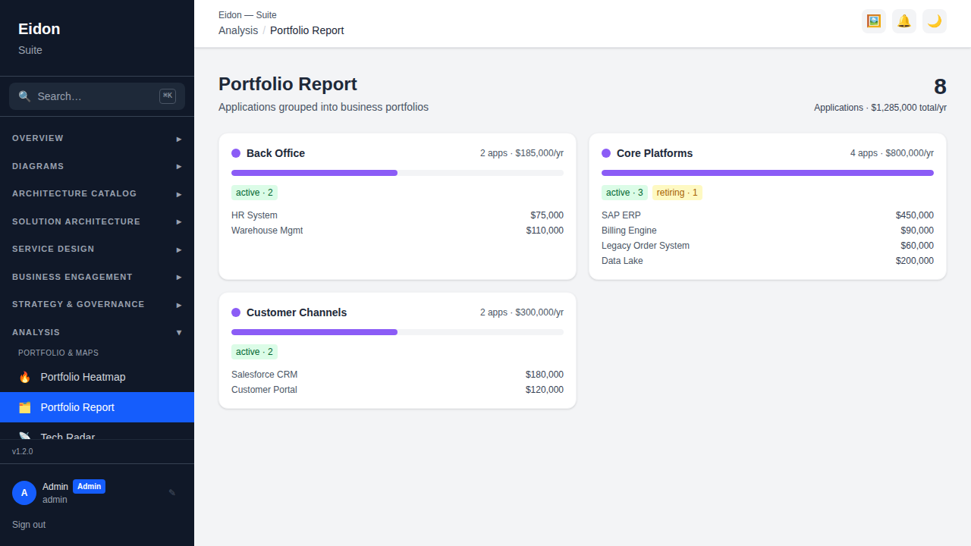Click the $450,000 cost value
Viewport: 971px width, 546px height.
click(x=915, y=215)
